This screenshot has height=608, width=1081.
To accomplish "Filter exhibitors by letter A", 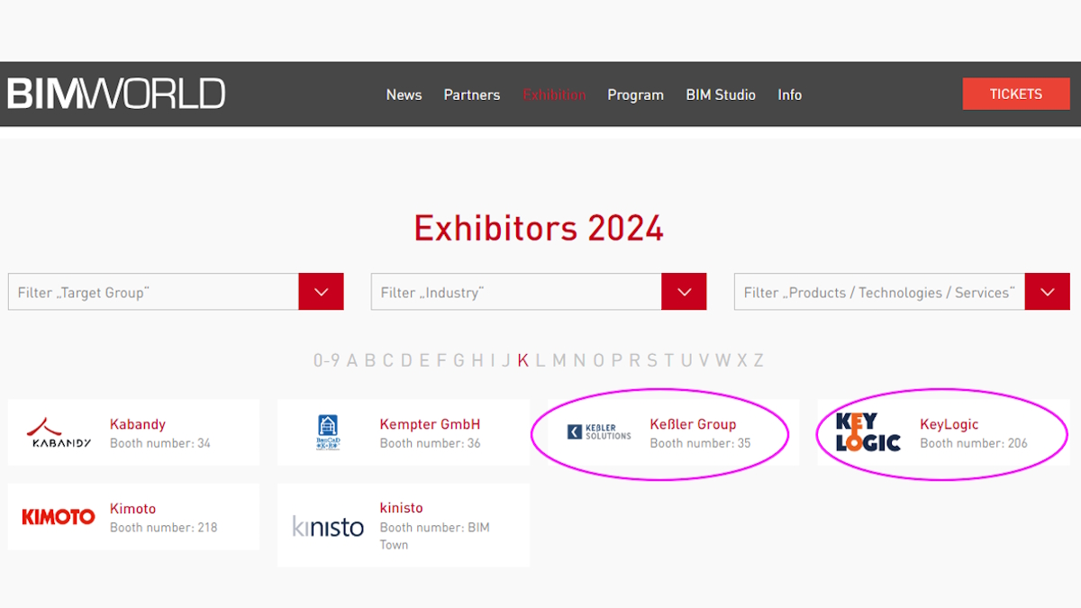I will tap(352, 360).
